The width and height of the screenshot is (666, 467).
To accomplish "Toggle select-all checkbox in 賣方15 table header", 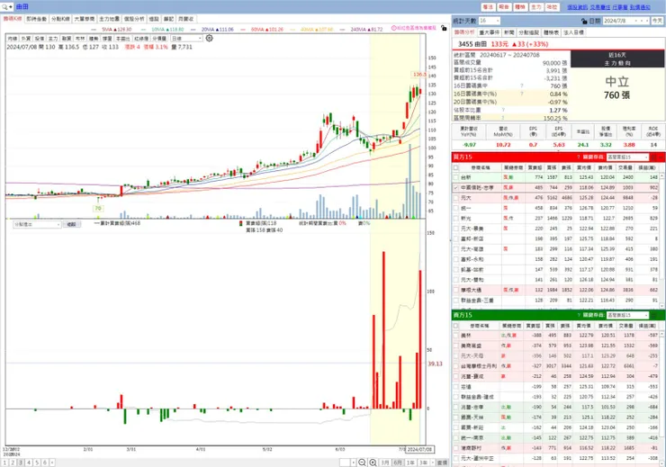I will tap(455, 326).
